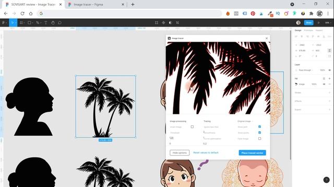Screen dimensions: 334x187
Task: Go to browser home page
Action: tap(31, 14)
